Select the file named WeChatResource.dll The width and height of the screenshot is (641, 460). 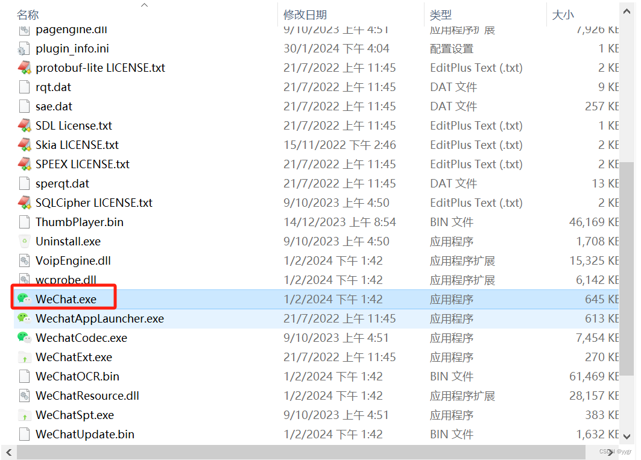[87, 396]
